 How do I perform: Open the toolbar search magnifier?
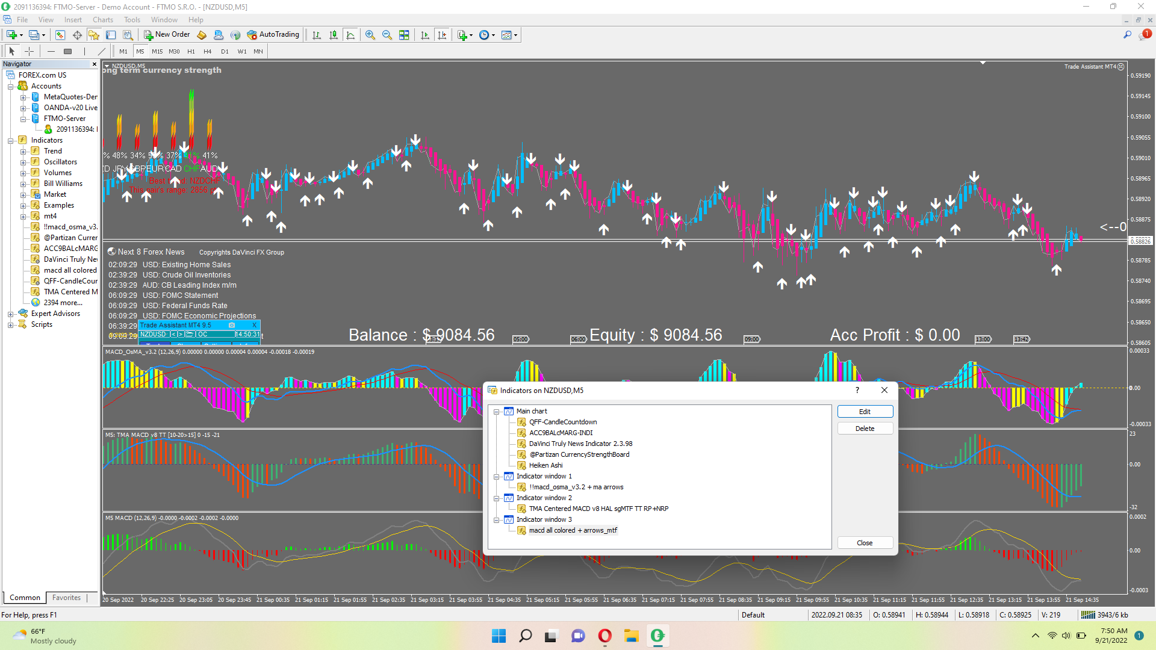[1127, 35]
